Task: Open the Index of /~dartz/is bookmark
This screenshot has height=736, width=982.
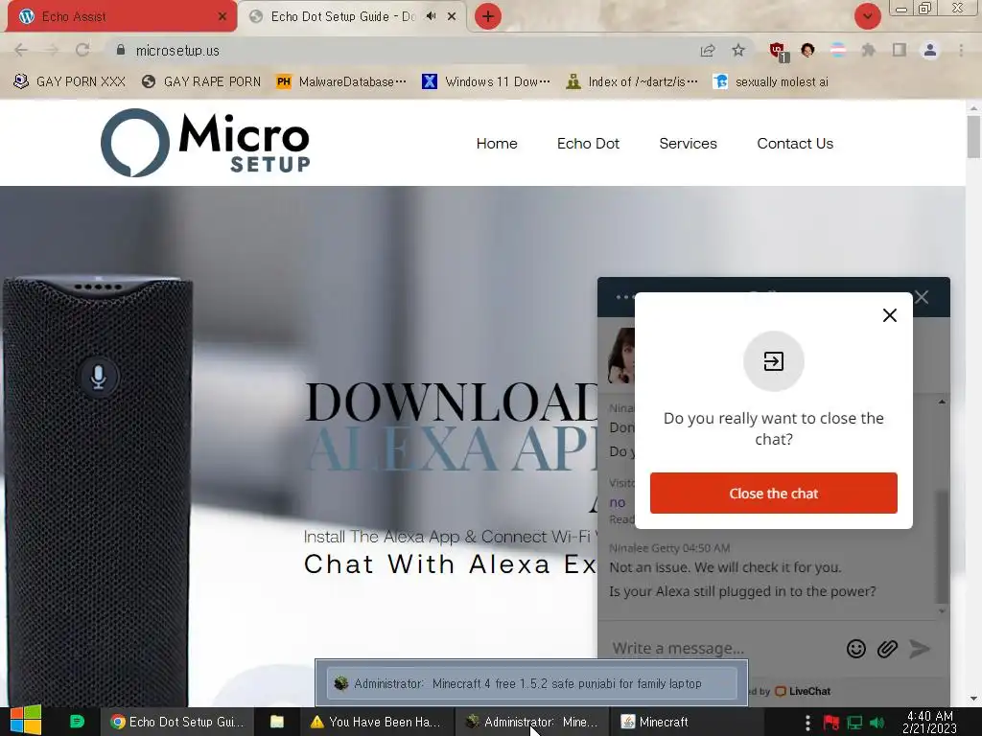Action: pos(632,81)
